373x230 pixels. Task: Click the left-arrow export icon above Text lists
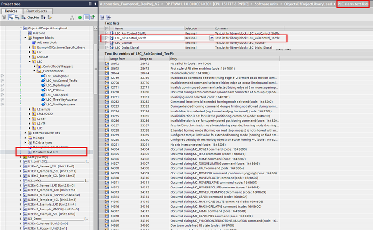108,17
